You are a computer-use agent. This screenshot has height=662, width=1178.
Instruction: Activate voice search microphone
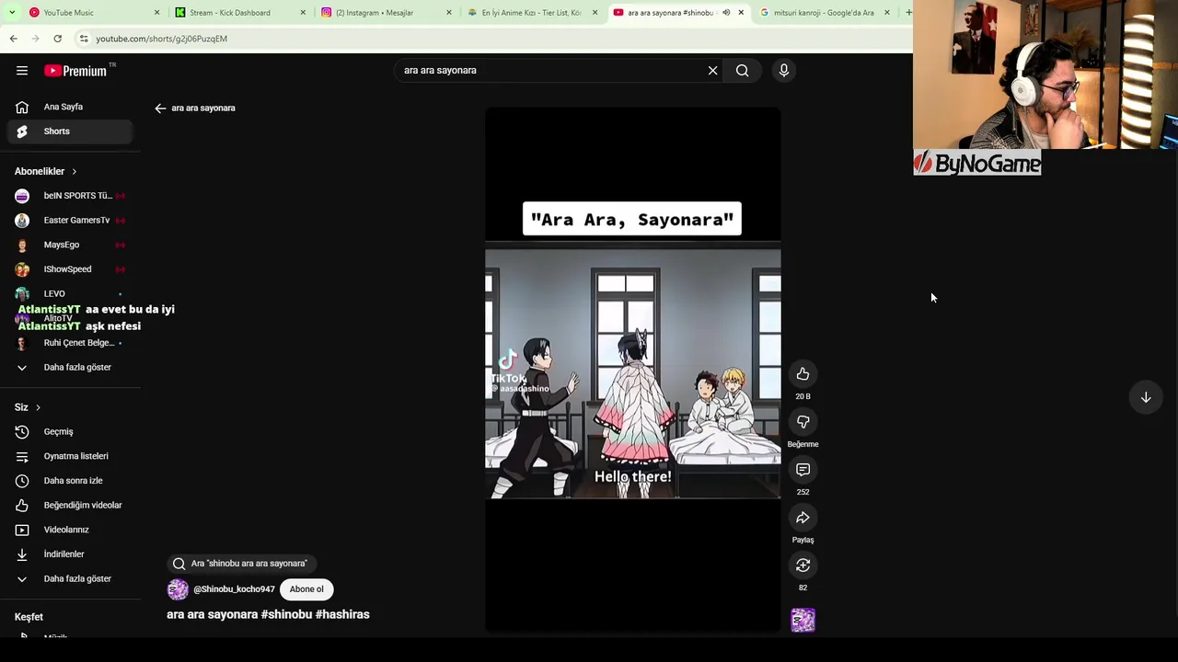[784, 71]
